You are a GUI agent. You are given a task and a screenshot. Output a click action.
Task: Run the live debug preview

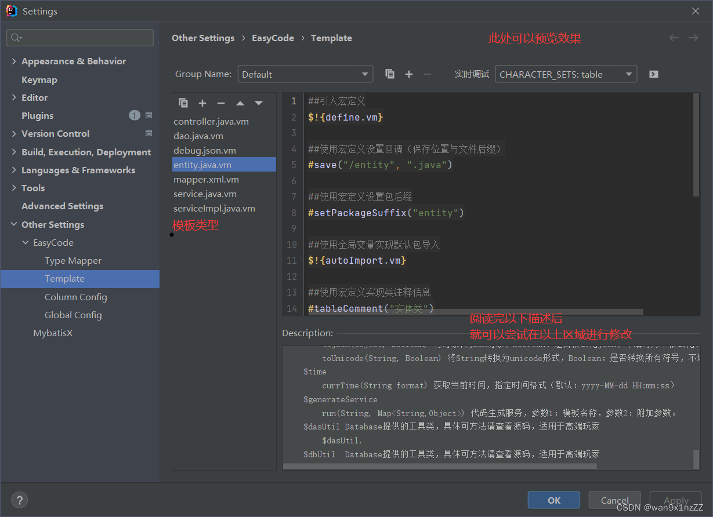click(653, 74)
